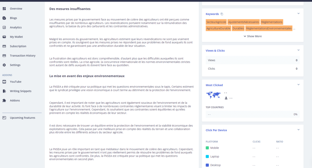This screenshot has width=312, height=168.
Task: Select the Réglementations keyword tag
Action: (272, 22)
